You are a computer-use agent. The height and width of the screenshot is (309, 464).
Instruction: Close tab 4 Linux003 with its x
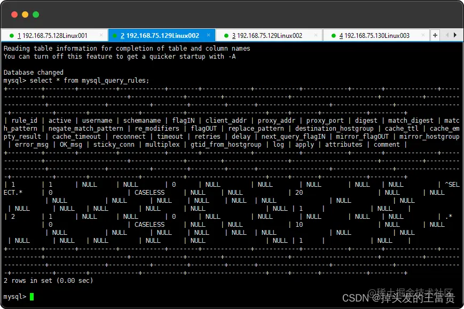coord(423,35)
